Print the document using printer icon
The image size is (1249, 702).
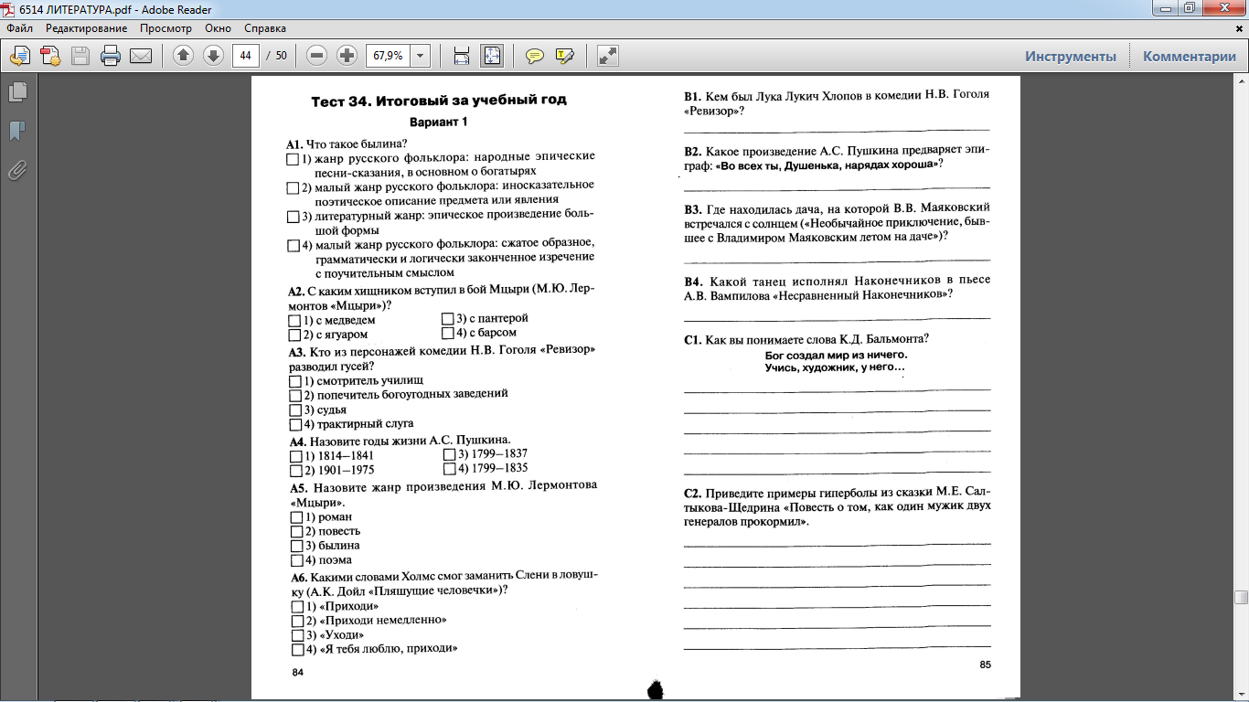click(x=111, y=56)
